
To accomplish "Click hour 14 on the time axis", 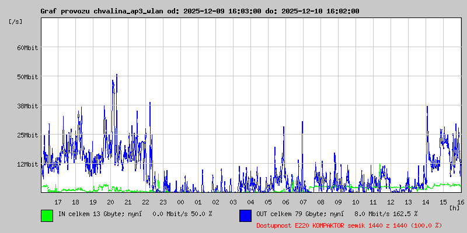I will 426,202.
